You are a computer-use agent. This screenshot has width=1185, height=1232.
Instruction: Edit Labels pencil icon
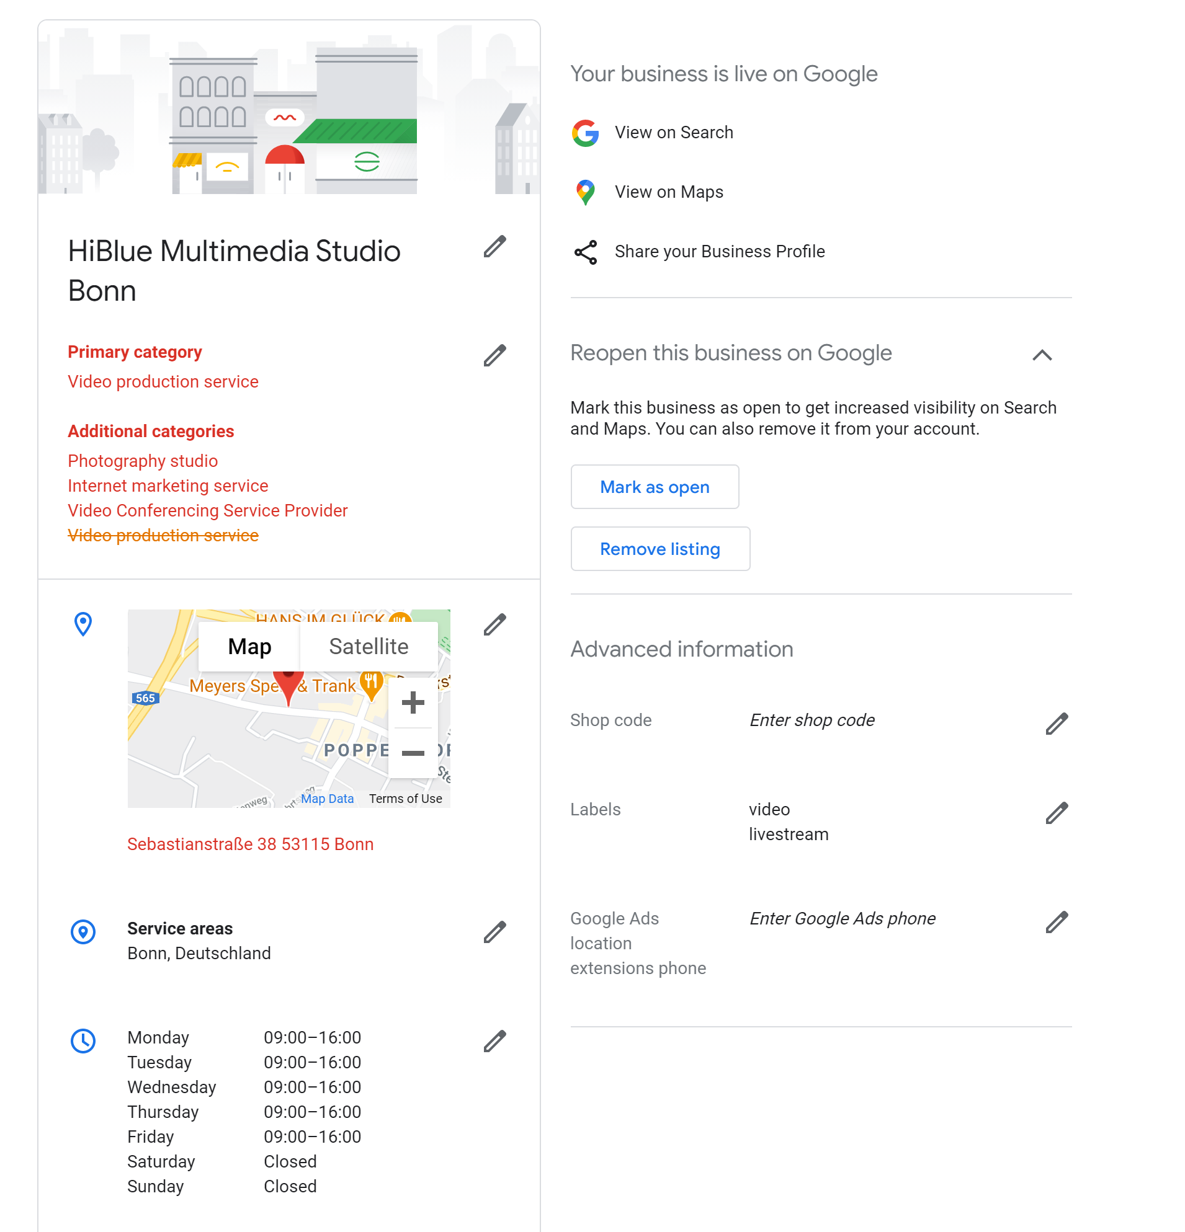(x=1057, y=813)
